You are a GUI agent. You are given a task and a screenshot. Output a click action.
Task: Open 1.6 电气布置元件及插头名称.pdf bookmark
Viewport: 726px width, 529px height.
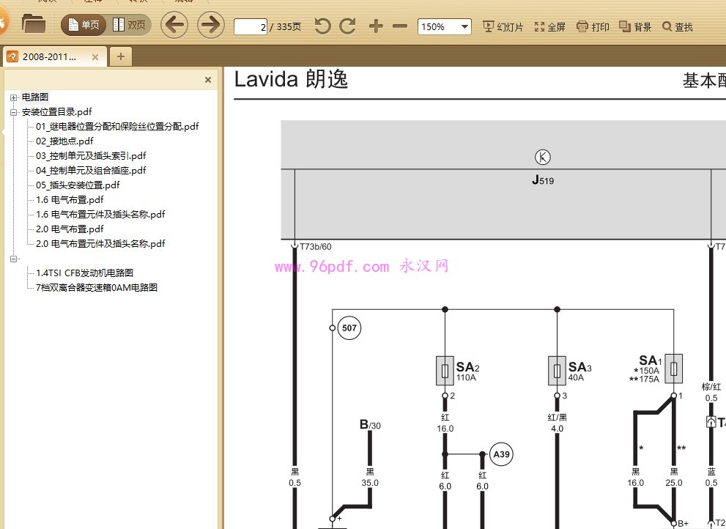[x=100, y=215]
